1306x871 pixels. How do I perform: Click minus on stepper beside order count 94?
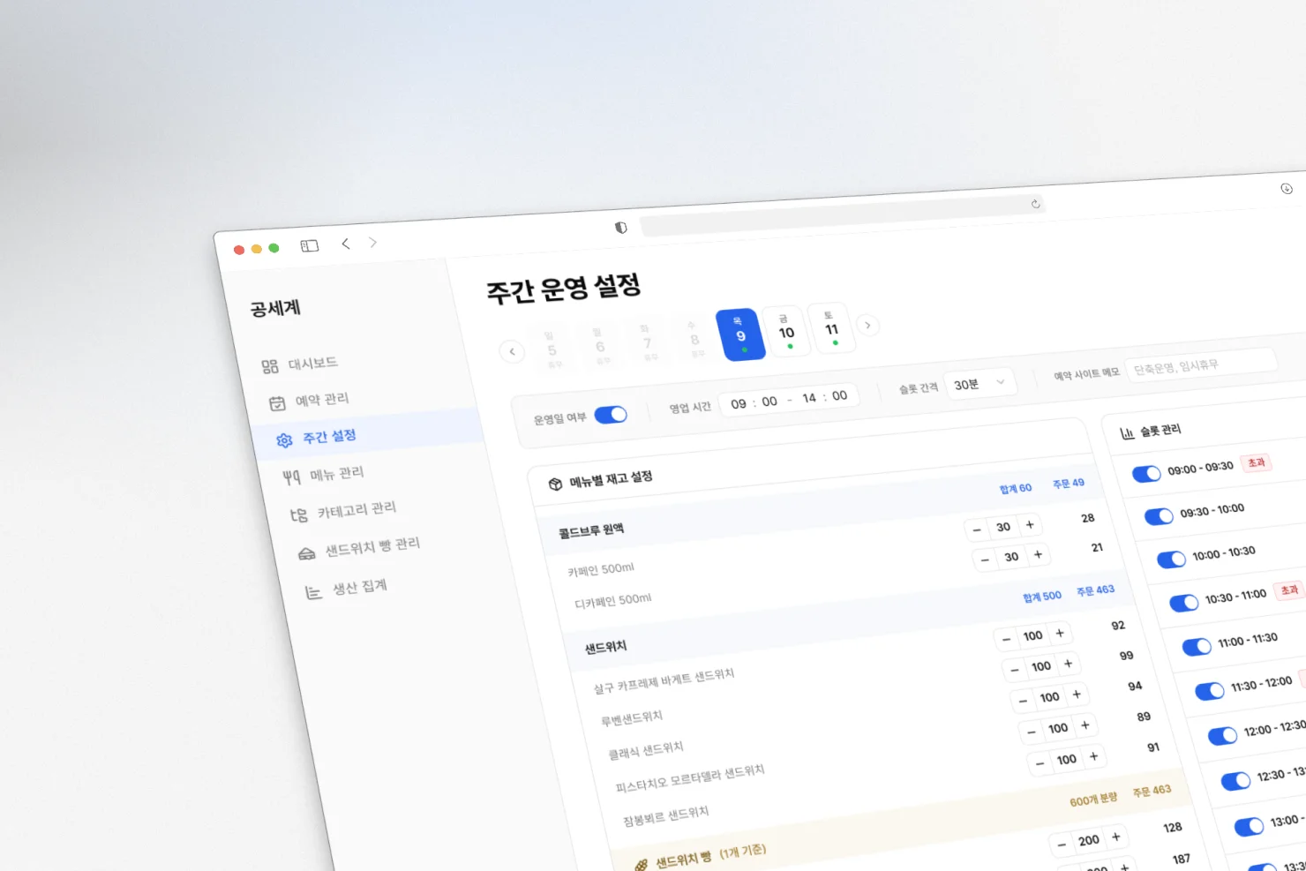click(1023, 700)
